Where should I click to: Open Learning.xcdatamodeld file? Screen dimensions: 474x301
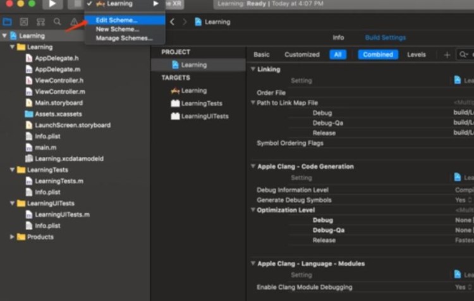[x=69, y=159]
